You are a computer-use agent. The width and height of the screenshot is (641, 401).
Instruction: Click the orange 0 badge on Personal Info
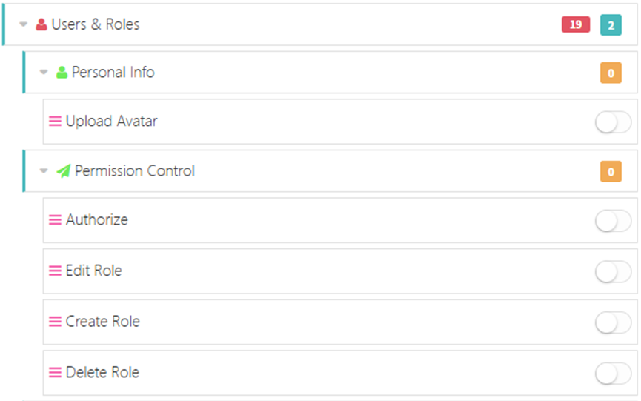[x=611, y=73]
